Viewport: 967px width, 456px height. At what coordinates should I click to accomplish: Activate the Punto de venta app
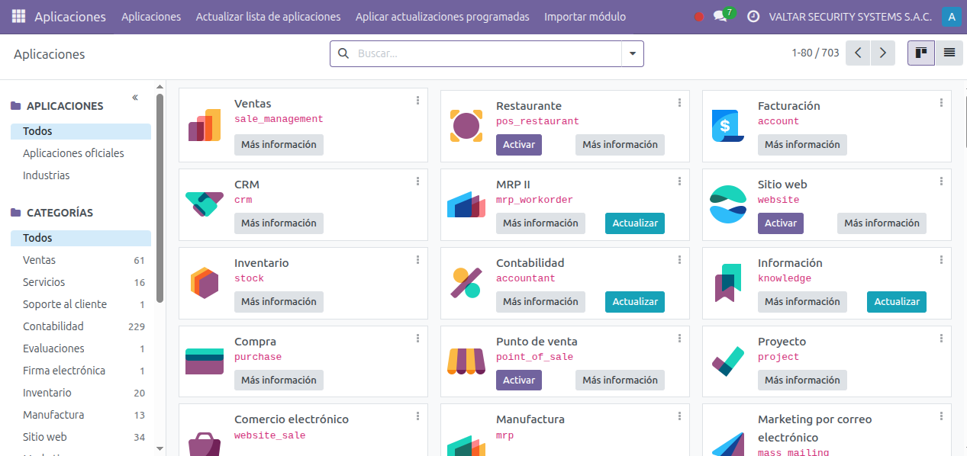coord(519,380)
